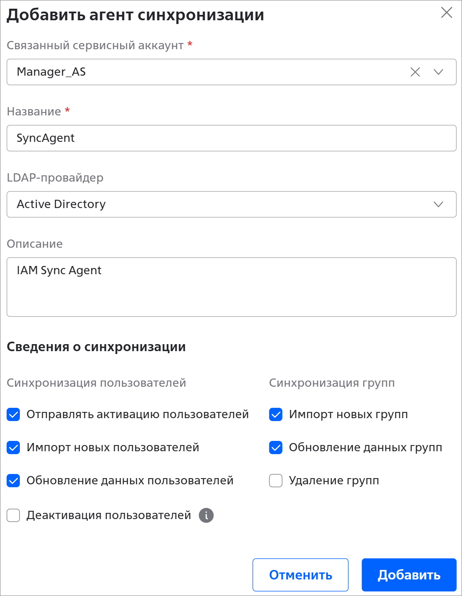Enable "Деактивация пользователей" checkbox
Screen dimensions: 462x596
tap(14, 516)
